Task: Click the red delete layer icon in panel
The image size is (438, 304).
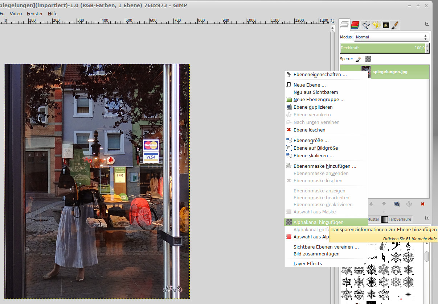Action: (x=422, y=204)
